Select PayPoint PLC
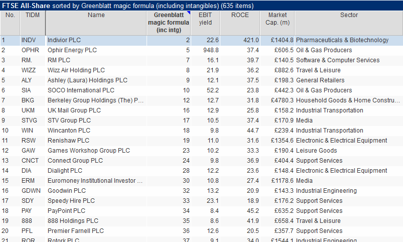403x242 pixels. [66, 211]
